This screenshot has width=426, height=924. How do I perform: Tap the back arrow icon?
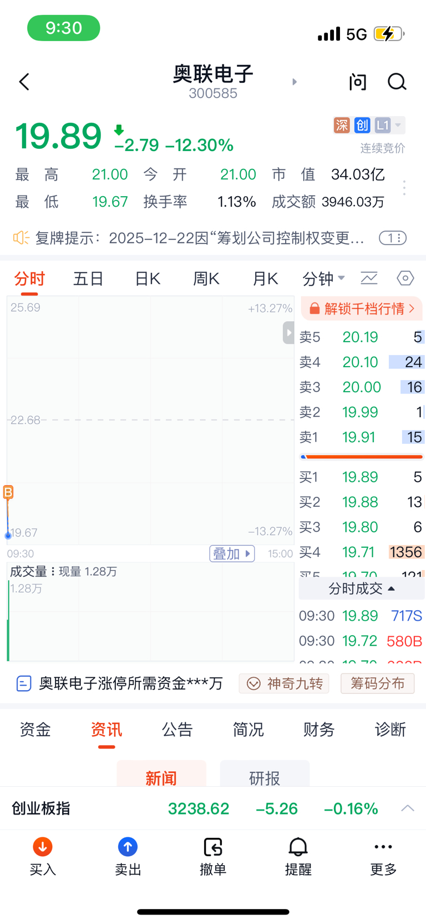24,82
